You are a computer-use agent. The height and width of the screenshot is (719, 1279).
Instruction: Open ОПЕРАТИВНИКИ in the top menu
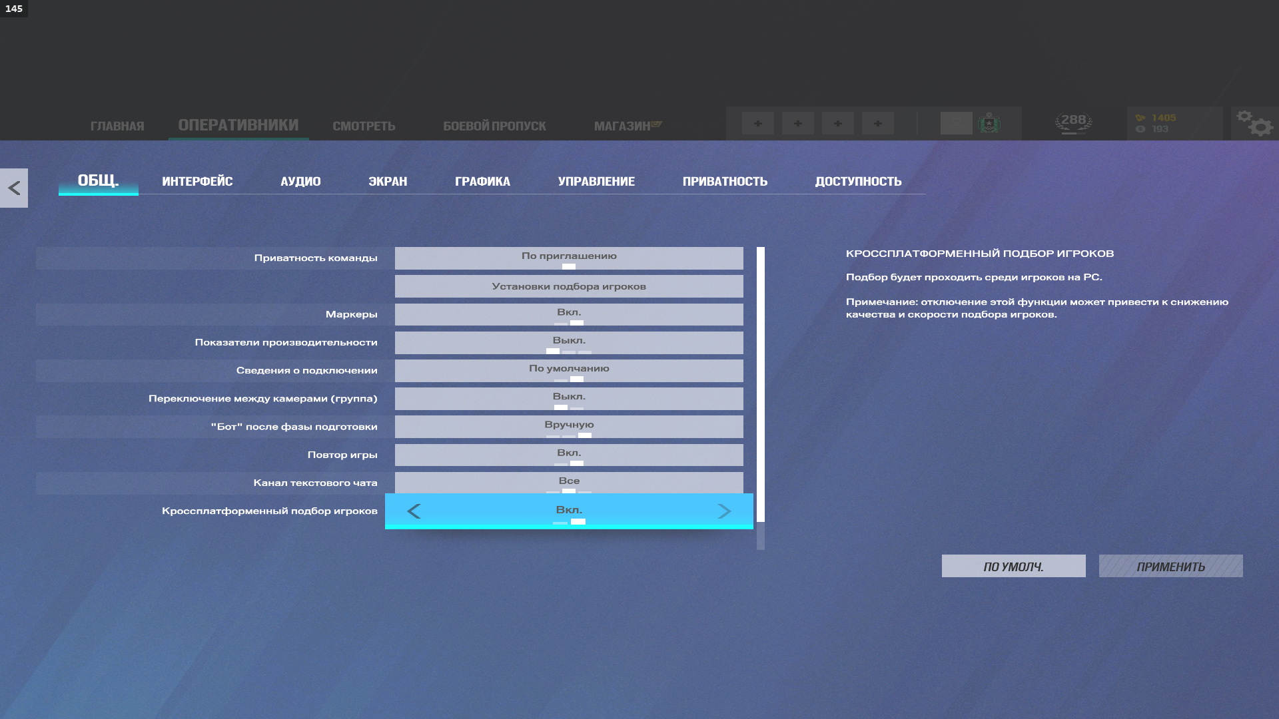point(238,125)
